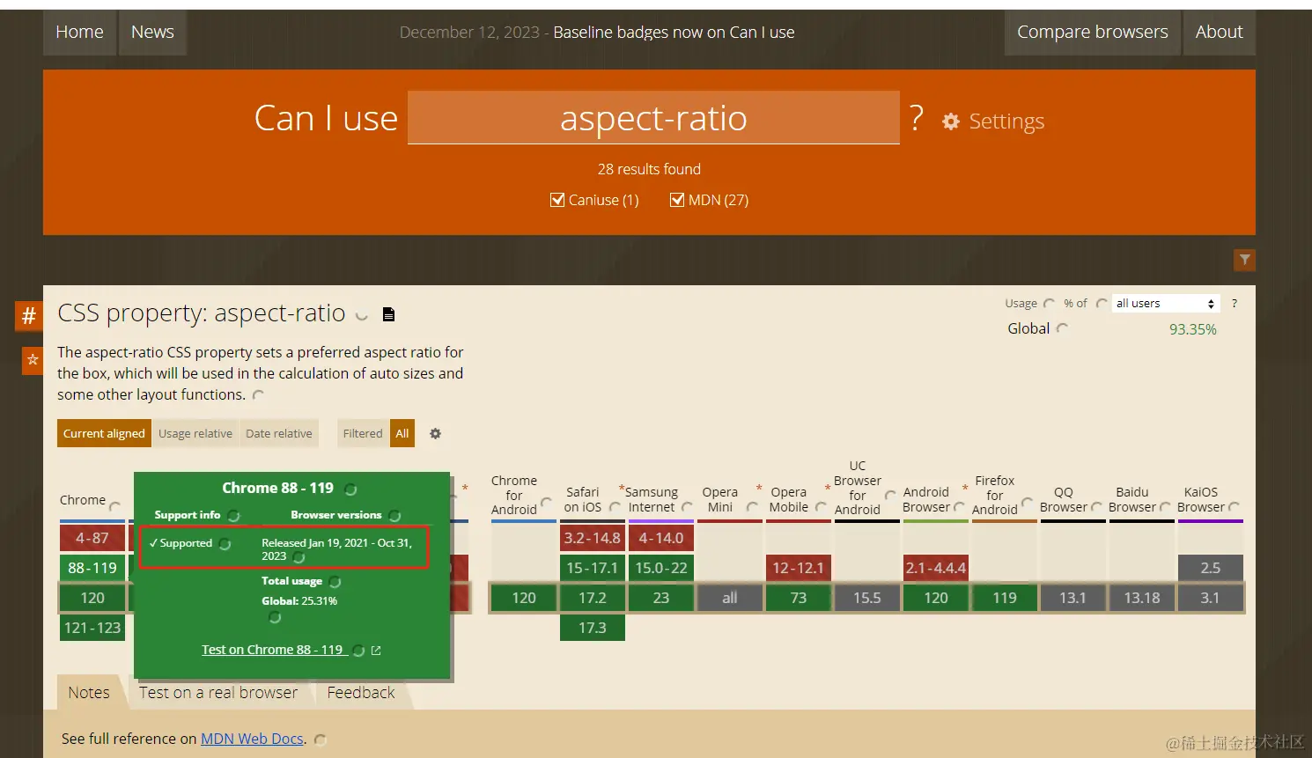Show Filtered browsers only
The height and width of the screenshot is (758, 1312).
click(x=363, y=433)
